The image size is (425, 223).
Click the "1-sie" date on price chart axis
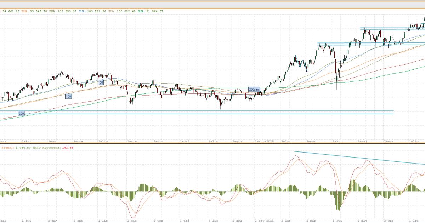pos(132,141)
